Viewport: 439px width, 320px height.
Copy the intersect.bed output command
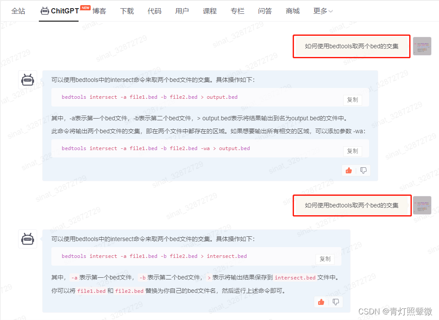[325, 259]
